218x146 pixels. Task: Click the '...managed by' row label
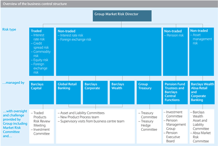pos(13,83)
